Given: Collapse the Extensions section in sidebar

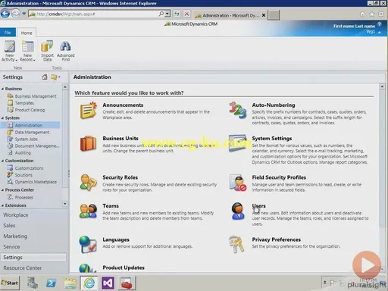Looking at the screenshot, I should [x=3, y=205].
